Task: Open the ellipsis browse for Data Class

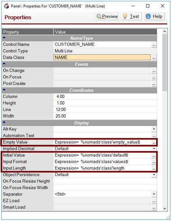Action: 154,58
